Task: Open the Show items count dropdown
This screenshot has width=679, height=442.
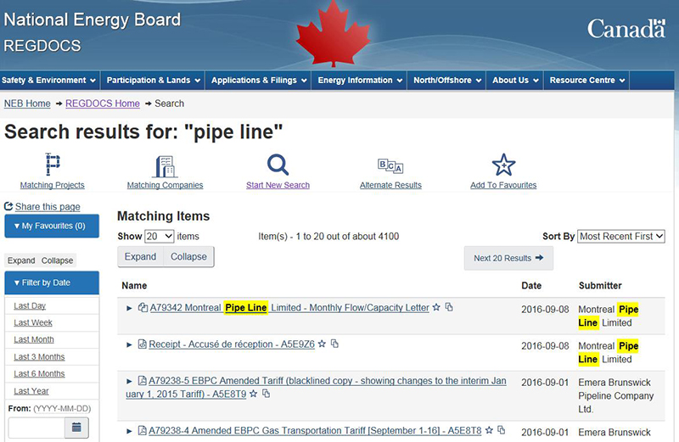Action: [x=160, y=237]
